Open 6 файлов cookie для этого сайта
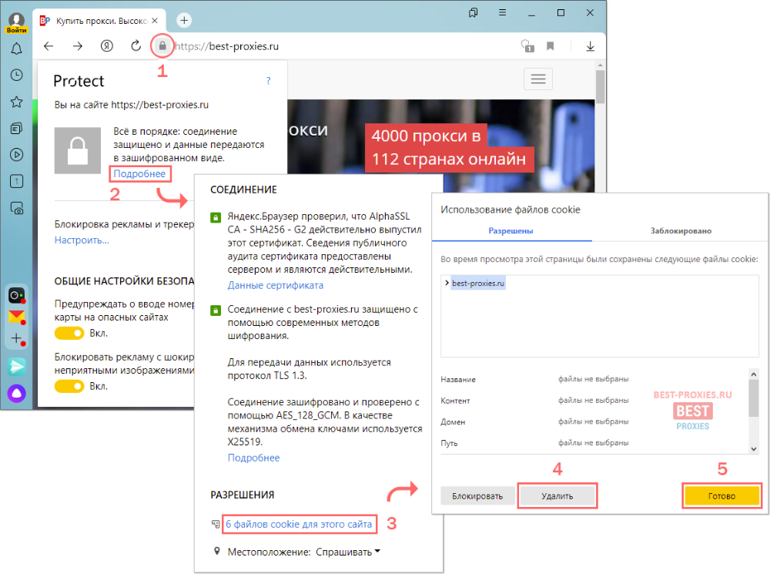The width and height of the screenshot is (770, 574). 299,525
